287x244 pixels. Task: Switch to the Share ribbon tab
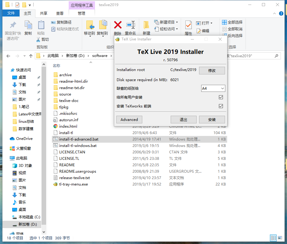[x=44, y=13]
